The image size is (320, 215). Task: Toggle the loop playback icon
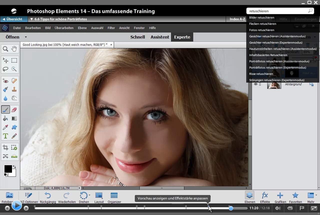290,208
